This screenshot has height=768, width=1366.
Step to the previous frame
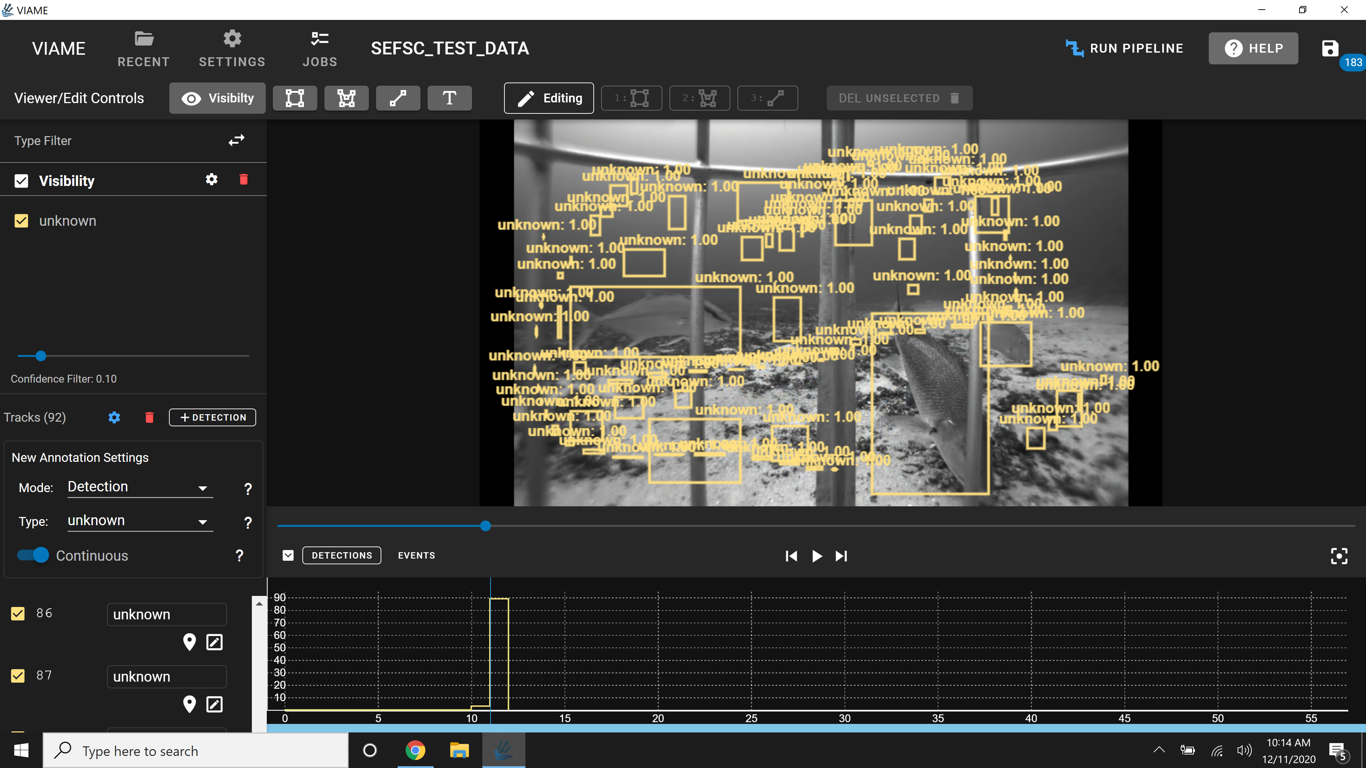[791, 556]
